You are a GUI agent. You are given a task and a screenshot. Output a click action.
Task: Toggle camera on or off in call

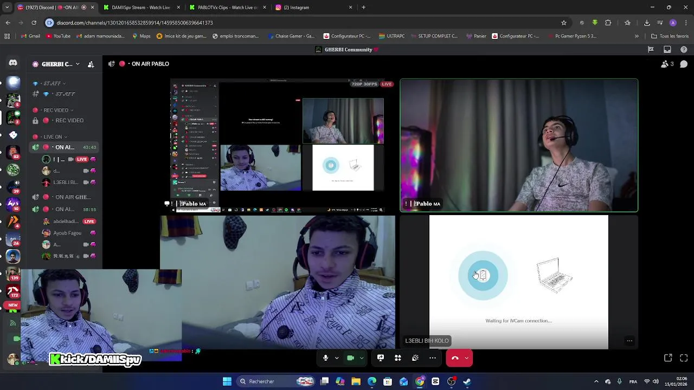pyautogui.click(x=350, y=358)
